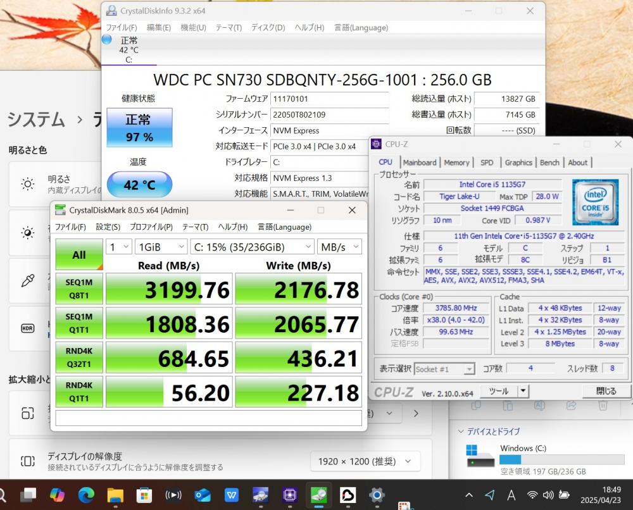Image resolution: width=633 pixels, height=510 pixels.
Task: Click the ツール button in CPU-Z
Action: 499,391
